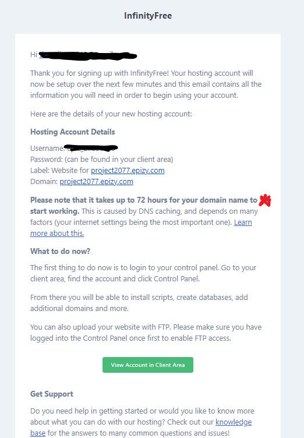The height and width of the screenshot is (438, 304).
Task: Open the Label project2077.epizy.com link
Action: 128,171
